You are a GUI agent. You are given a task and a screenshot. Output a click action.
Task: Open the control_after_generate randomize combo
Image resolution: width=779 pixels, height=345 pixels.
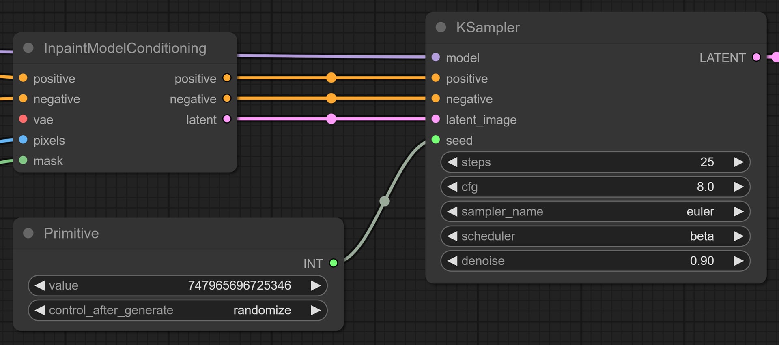coord(178,310)
